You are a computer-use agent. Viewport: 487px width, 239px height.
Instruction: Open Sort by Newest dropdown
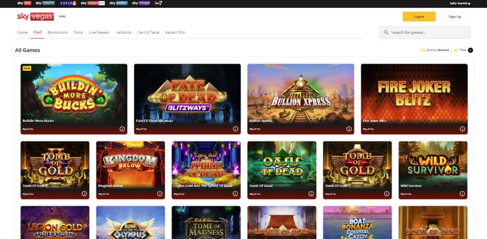[435, 50]
